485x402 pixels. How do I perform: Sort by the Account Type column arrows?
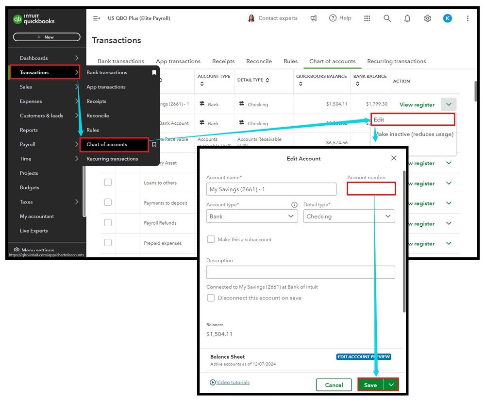pos(201,84)
